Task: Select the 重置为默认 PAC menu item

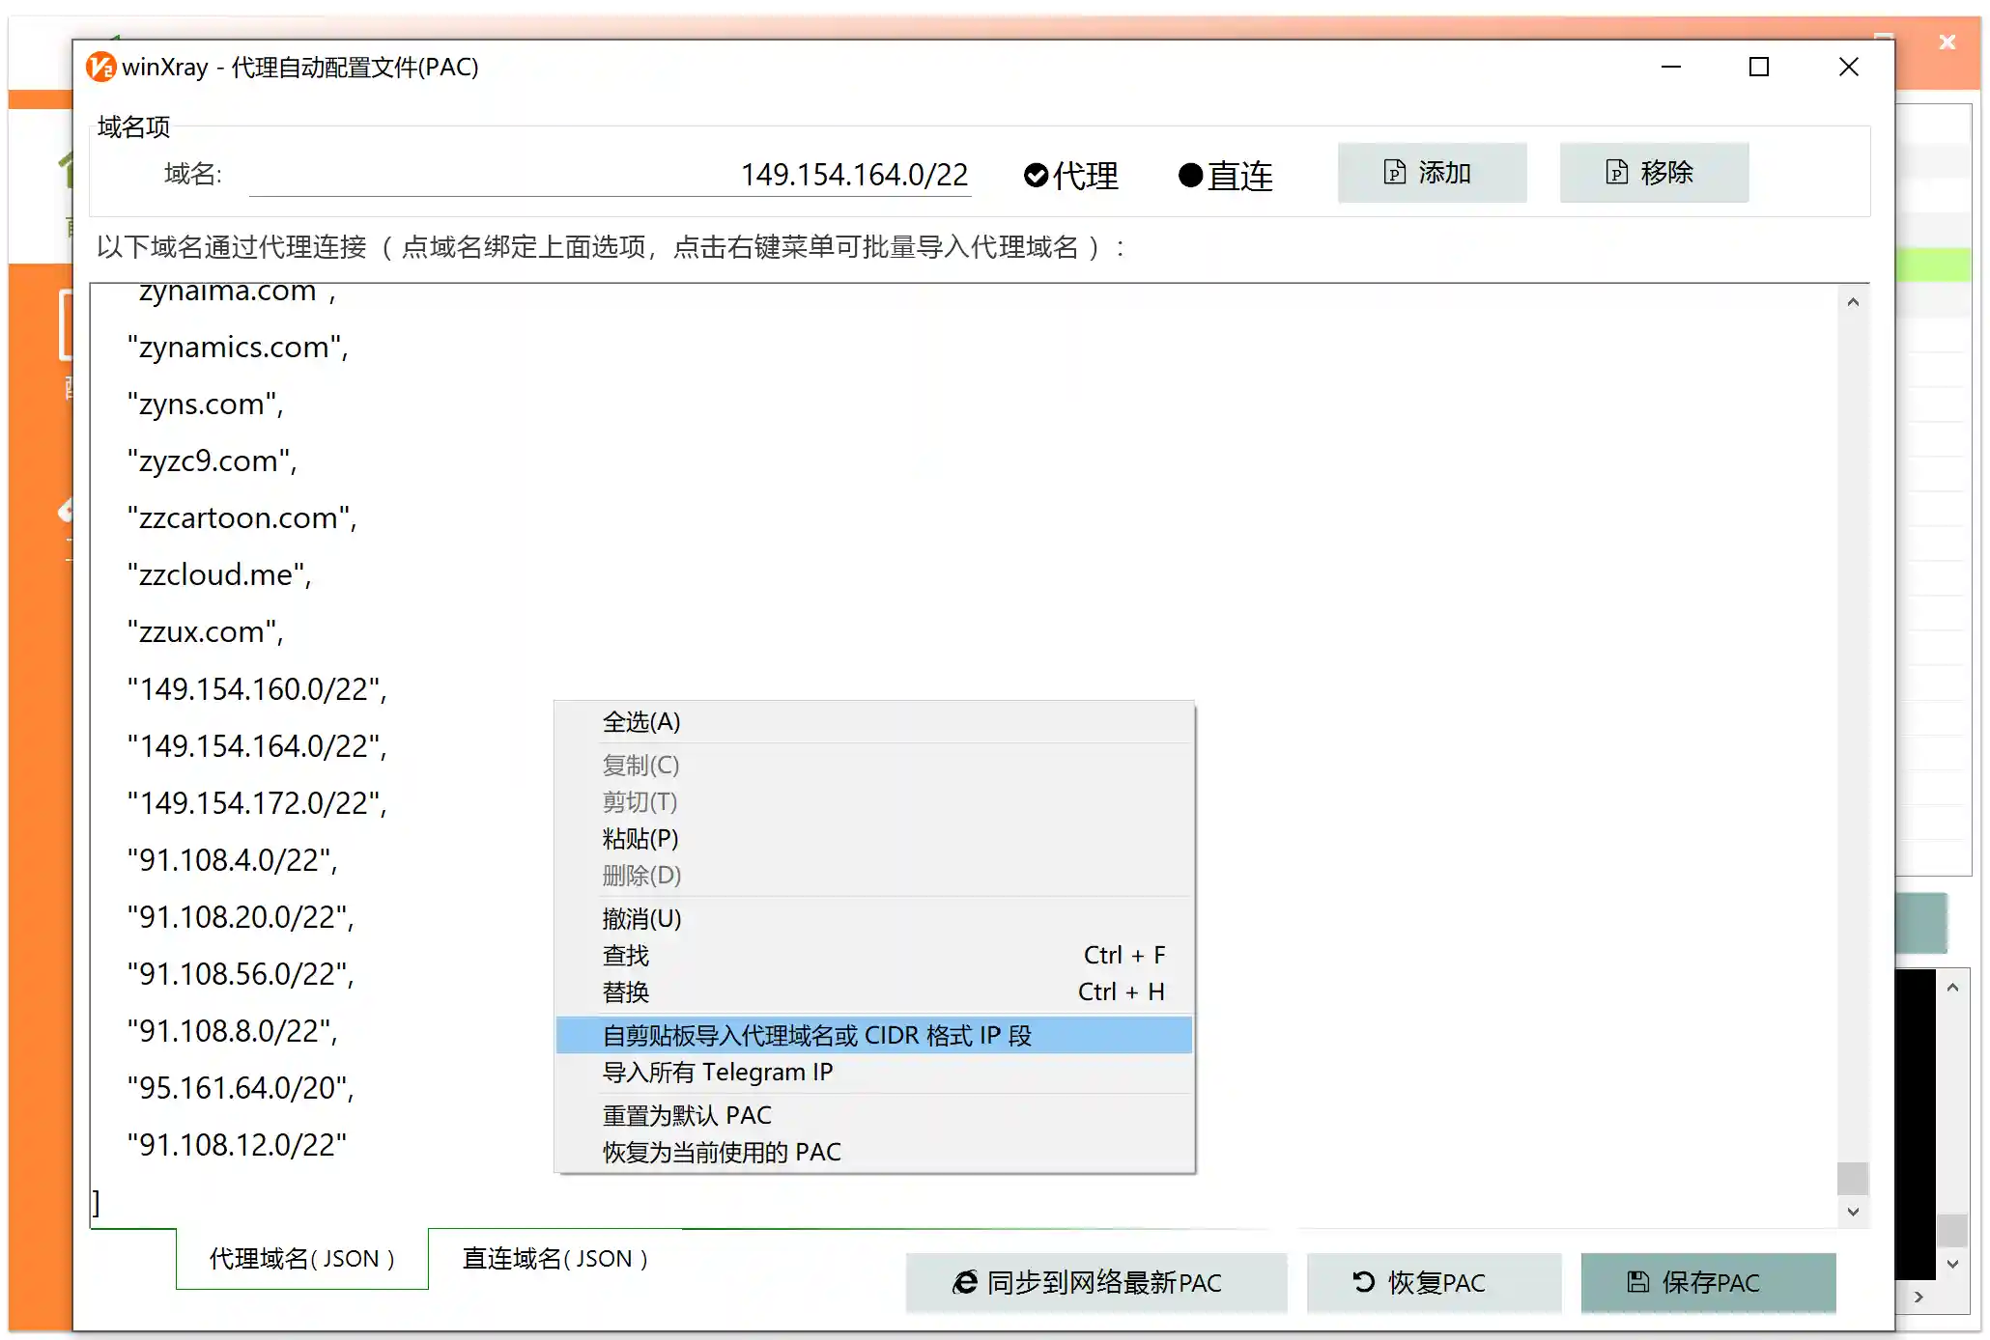Action: click(x=686, y=1115)
